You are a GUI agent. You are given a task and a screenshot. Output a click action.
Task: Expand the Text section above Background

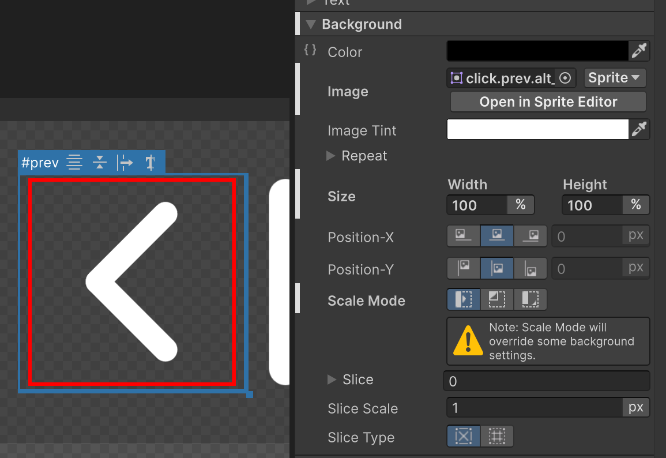click(310, 3)
